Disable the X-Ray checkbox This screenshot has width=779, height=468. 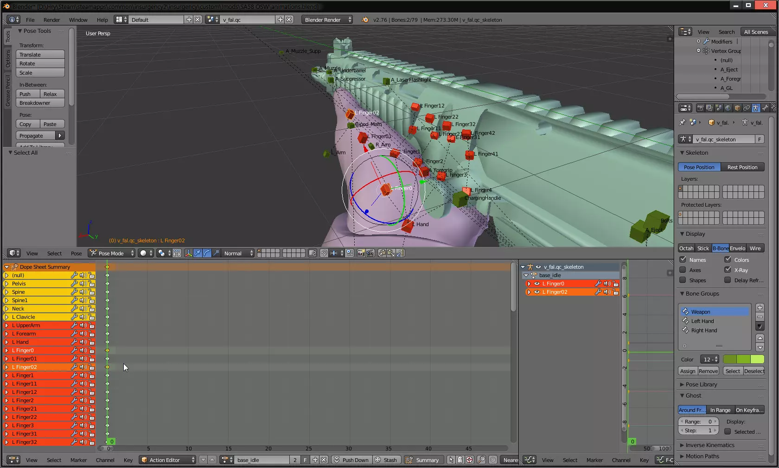728,270
